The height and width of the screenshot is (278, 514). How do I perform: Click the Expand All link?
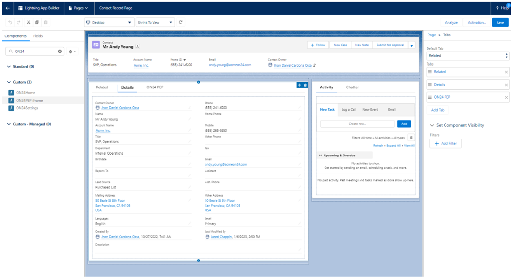(x=394, y=145)
